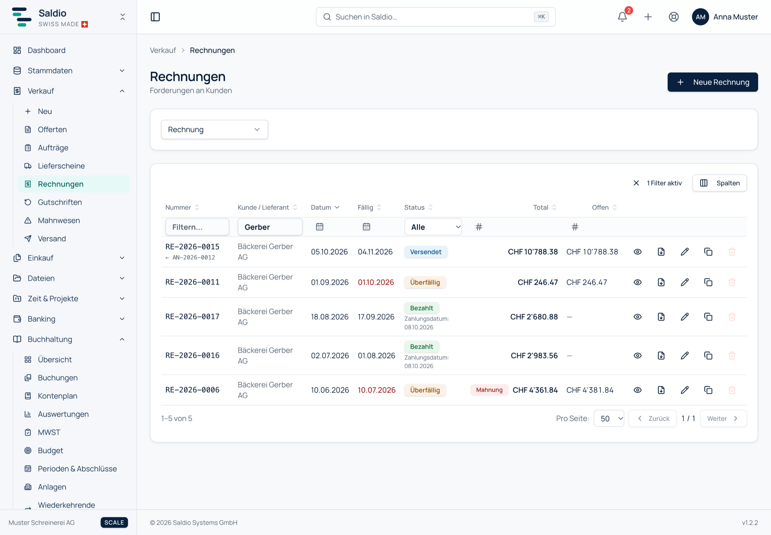View invoice RE-2026-0006 with eye icon
Viewport: 771px width, 535px height.
pos(638,390)
